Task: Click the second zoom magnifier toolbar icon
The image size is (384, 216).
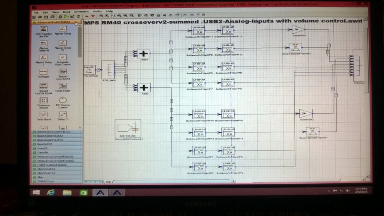Action: [107, 16]
